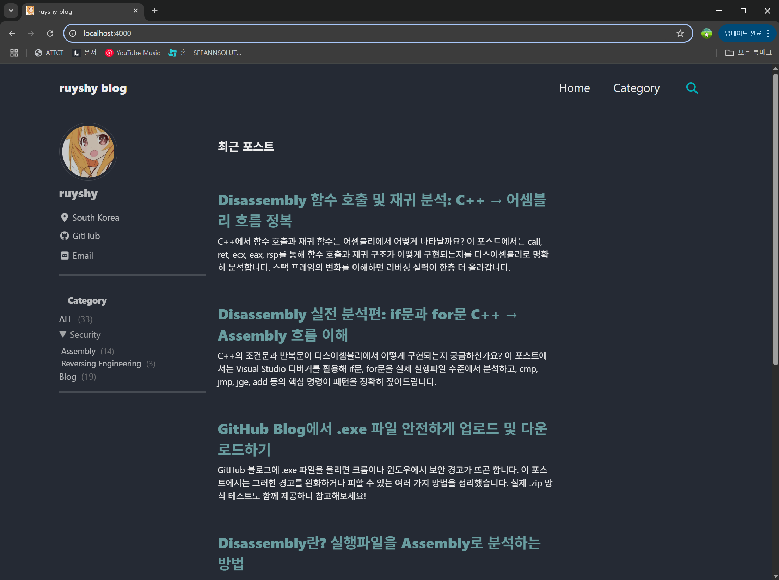Click the GitHub icon in the sidebar
Image resolution: width=779 pixels, height=580 pixels.
(x=65, y=236)
